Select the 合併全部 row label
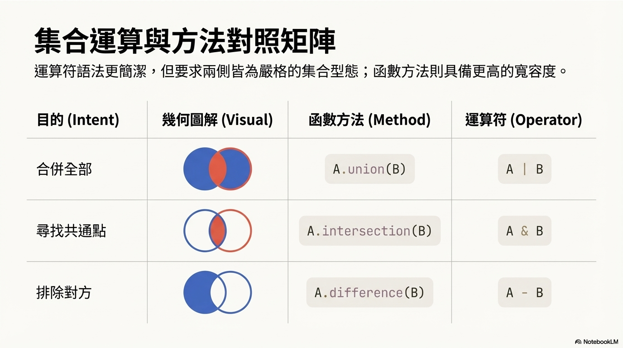This screenshot has height=348, width=623. coord(64,169)
